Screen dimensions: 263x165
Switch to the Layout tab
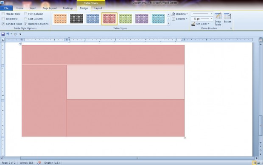[x=98, y=8]
